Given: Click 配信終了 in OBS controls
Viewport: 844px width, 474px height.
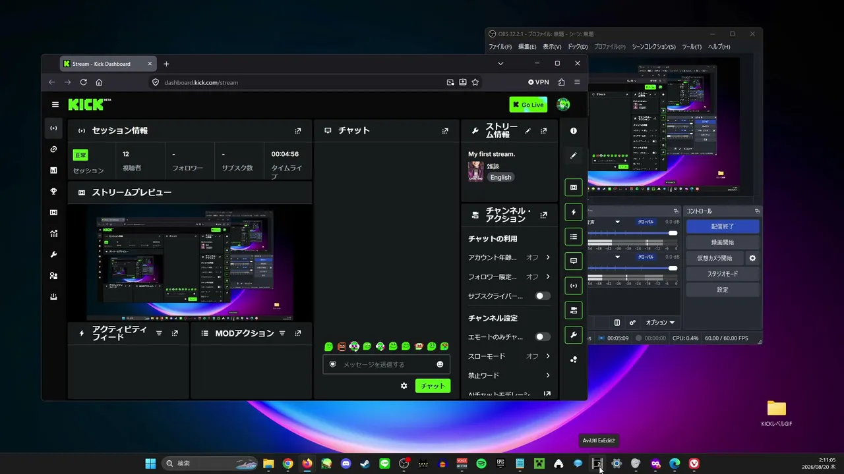Looking at the screenshot, I should tap(723, 226).
